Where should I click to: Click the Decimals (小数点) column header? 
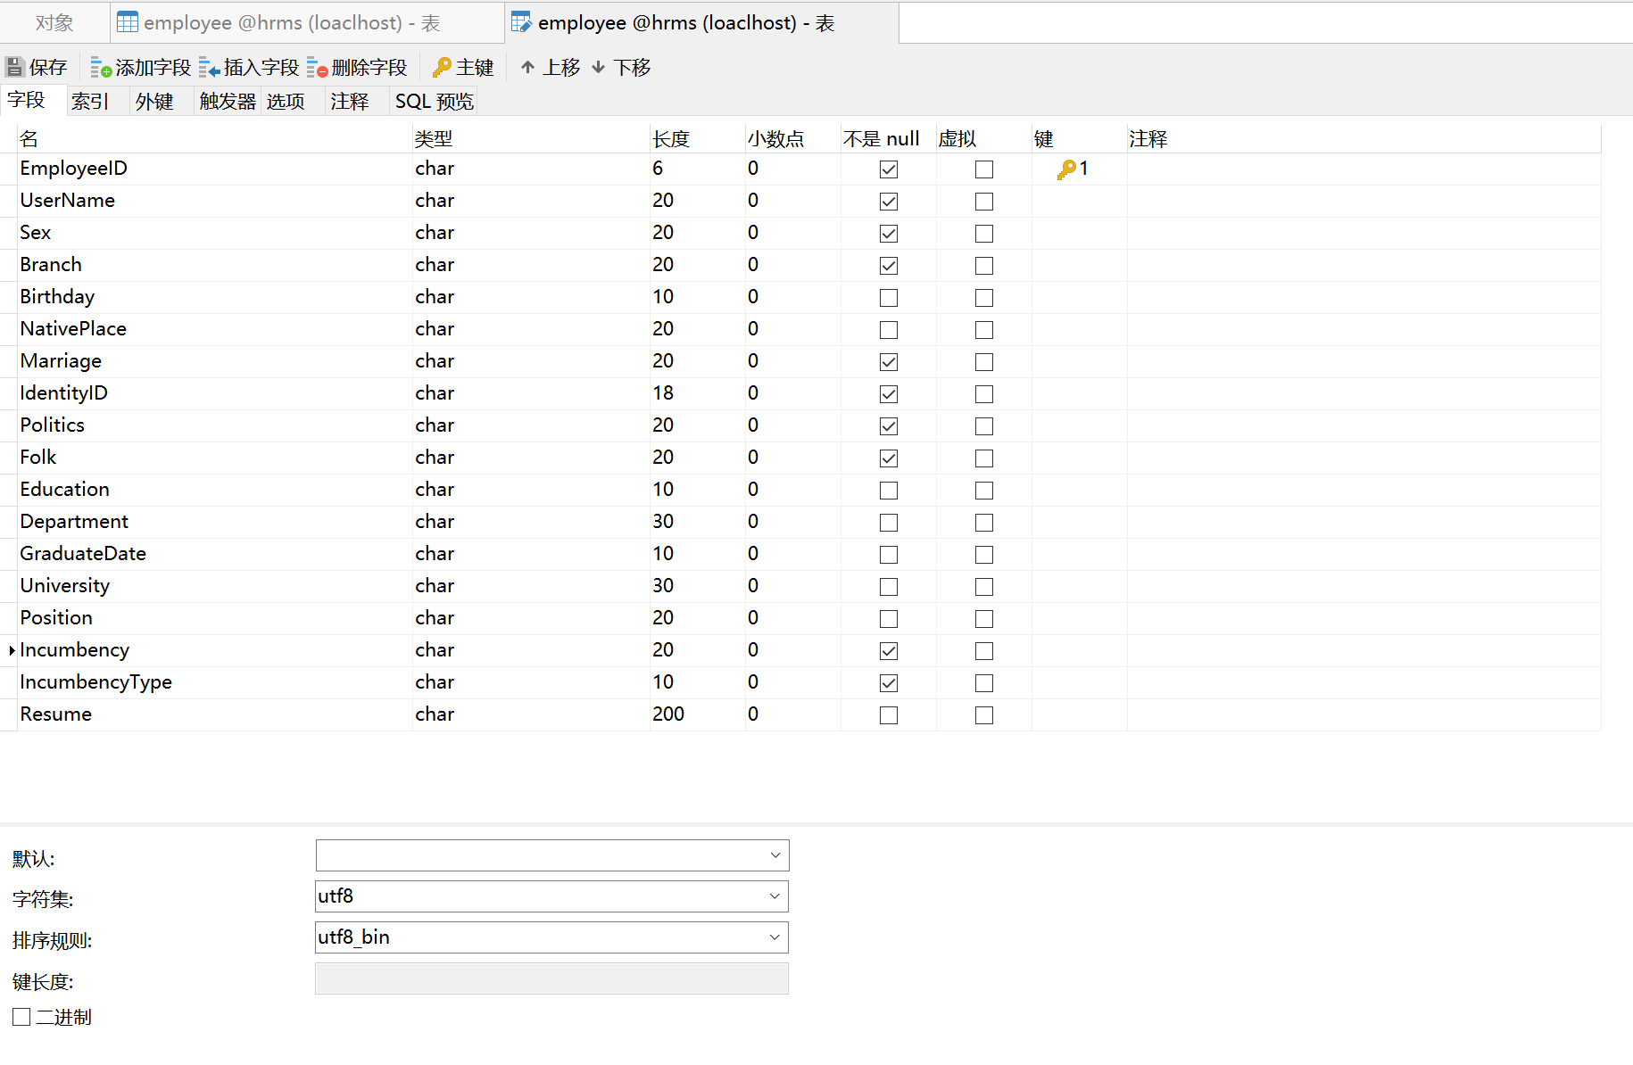click(793, 139)
